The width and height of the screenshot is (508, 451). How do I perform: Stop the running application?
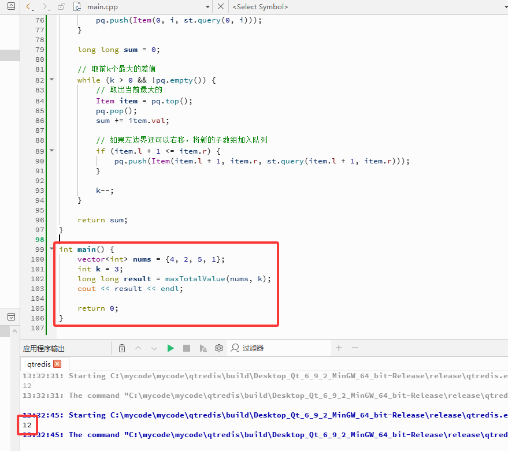pos(187,348)
